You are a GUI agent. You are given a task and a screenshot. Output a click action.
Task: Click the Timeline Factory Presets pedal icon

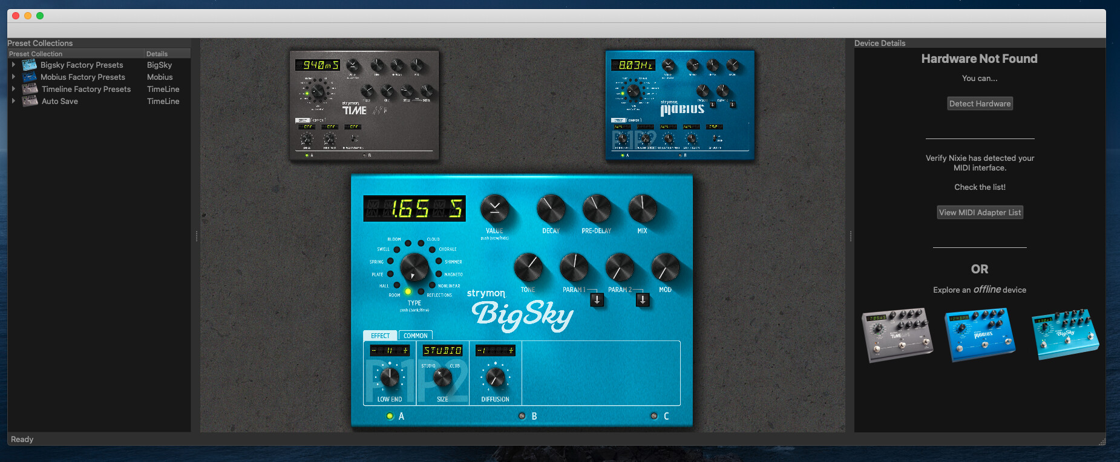click(30, 89)
